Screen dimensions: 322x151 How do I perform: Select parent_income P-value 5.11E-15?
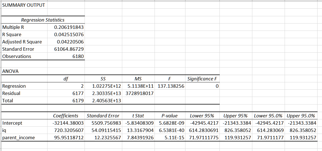pos(170,138)
